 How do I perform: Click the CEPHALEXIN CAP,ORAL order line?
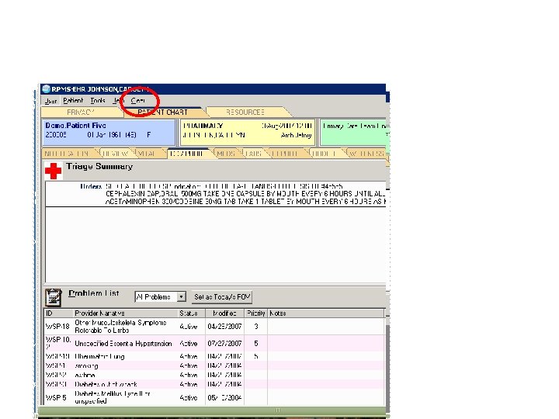coord(245,194)
